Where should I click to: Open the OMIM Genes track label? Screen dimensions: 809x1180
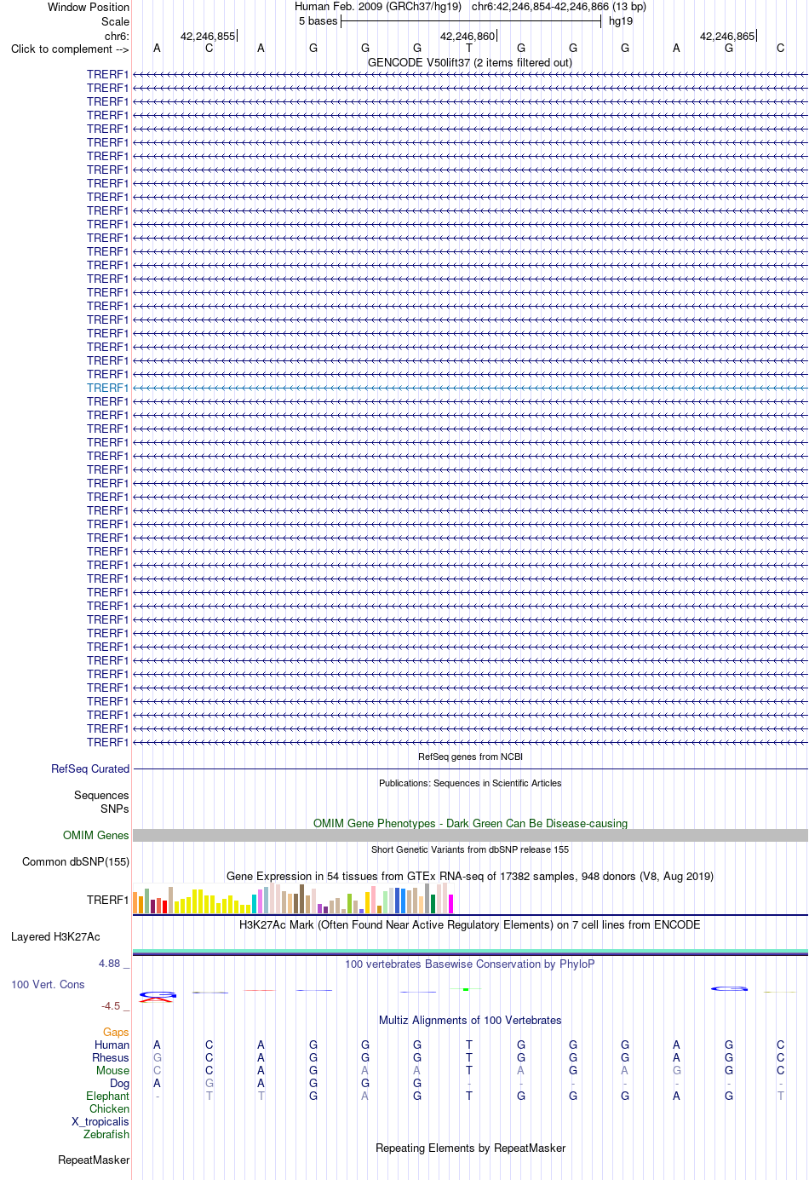[96, 835]
